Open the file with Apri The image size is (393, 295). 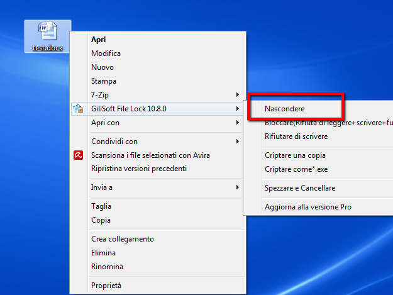(x=98, y=40)
